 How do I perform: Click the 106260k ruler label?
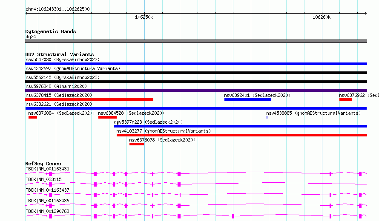pyautogui.click(x=322, y=17)
